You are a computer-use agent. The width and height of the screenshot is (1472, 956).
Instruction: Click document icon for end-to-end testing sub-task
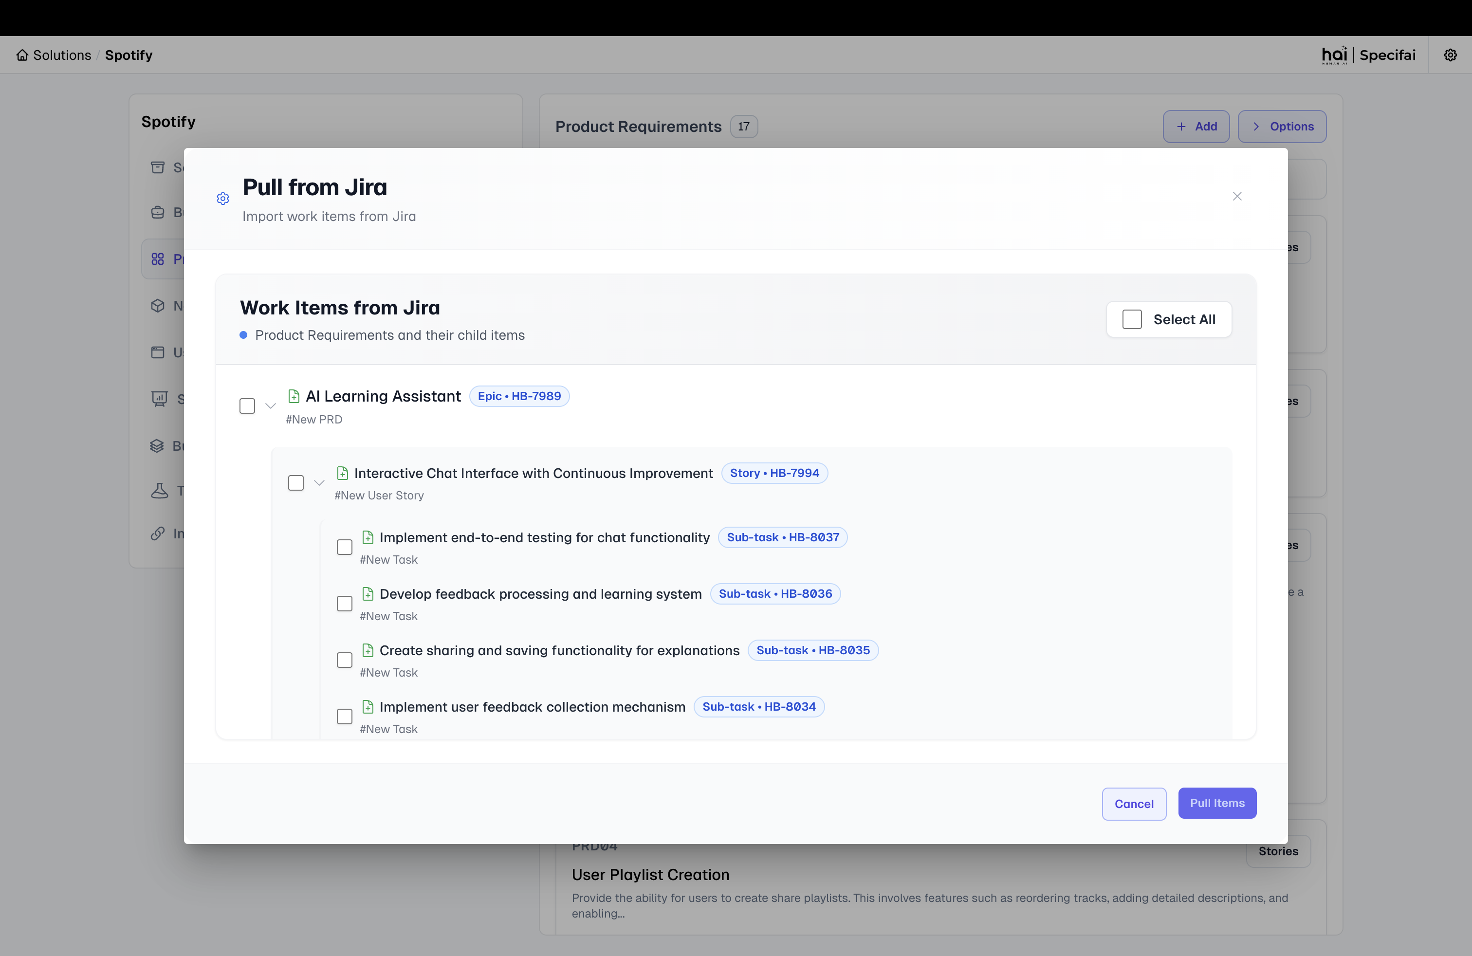(x=368, y=537)
